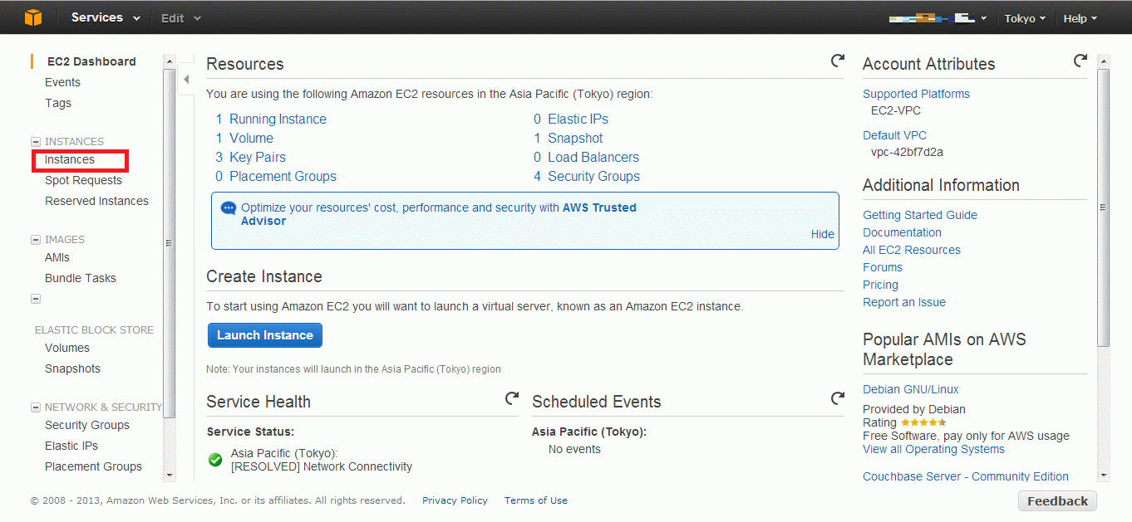
Task: Collapse the NETWORK & SECURITY section
Action: pos(36,407)
